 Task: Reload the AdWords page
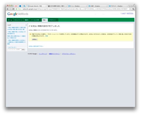point(13,9)
